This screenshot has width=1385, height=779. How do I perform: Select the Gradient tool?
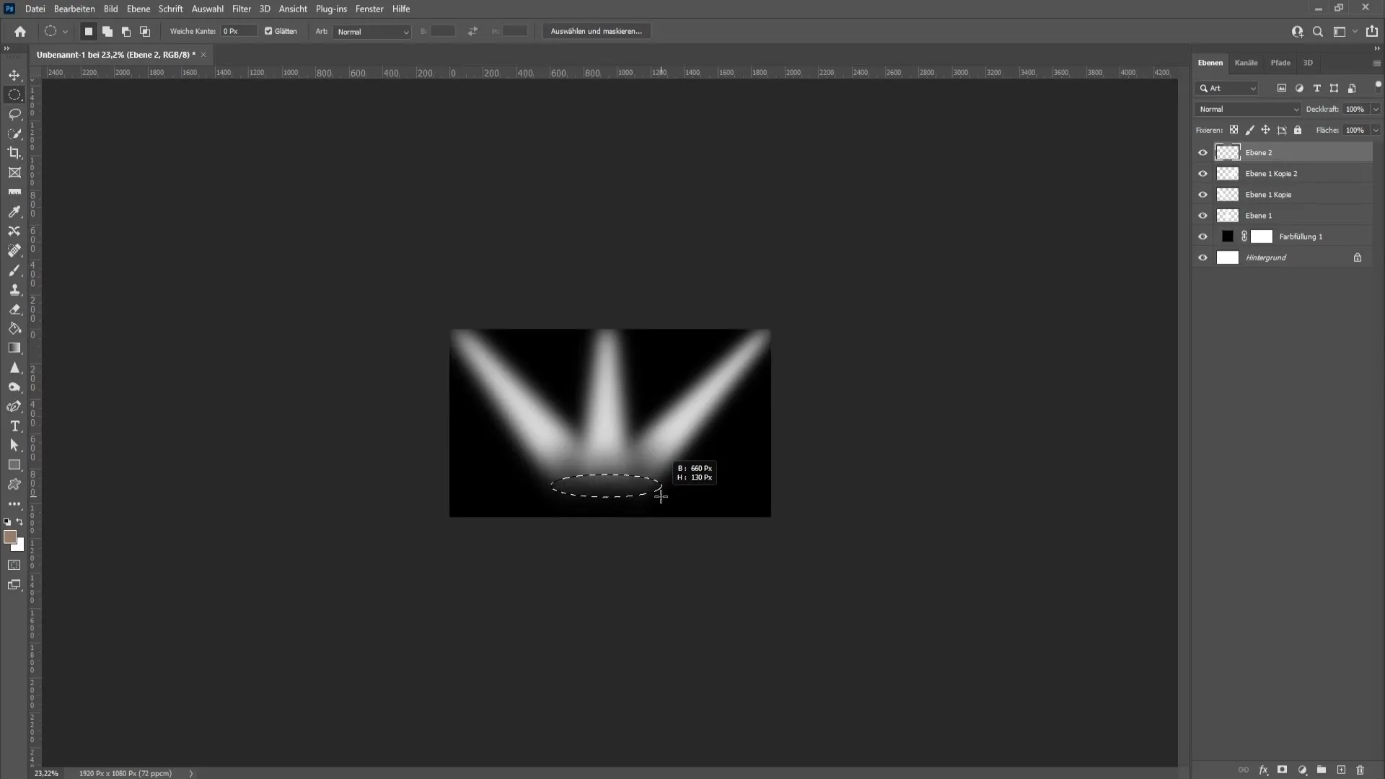coord(14,347)
